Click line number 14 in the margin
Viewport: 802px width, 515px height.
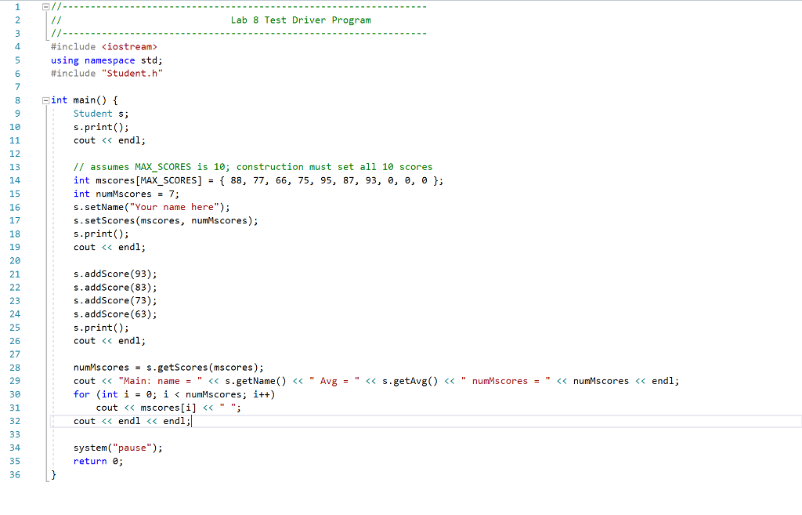[x=16, y=180]
